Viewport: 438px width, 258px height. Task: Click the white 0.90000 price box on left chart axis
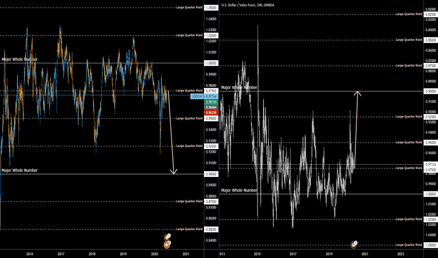coord(211,174)
